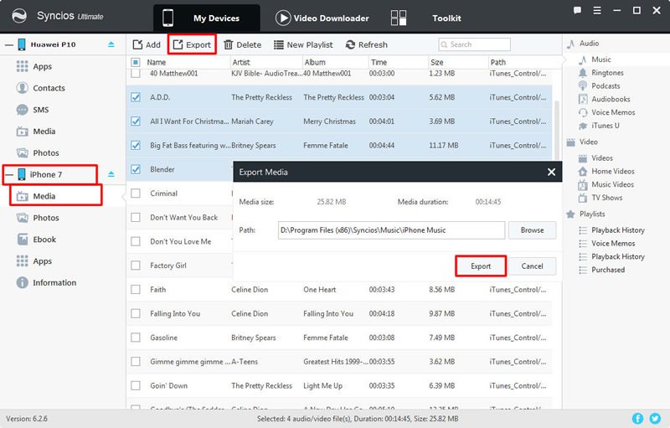Viewport: 670px width, 428px height.
Task: Toggle the select-all checkbox in header
Action: click(x=136, y=62)
